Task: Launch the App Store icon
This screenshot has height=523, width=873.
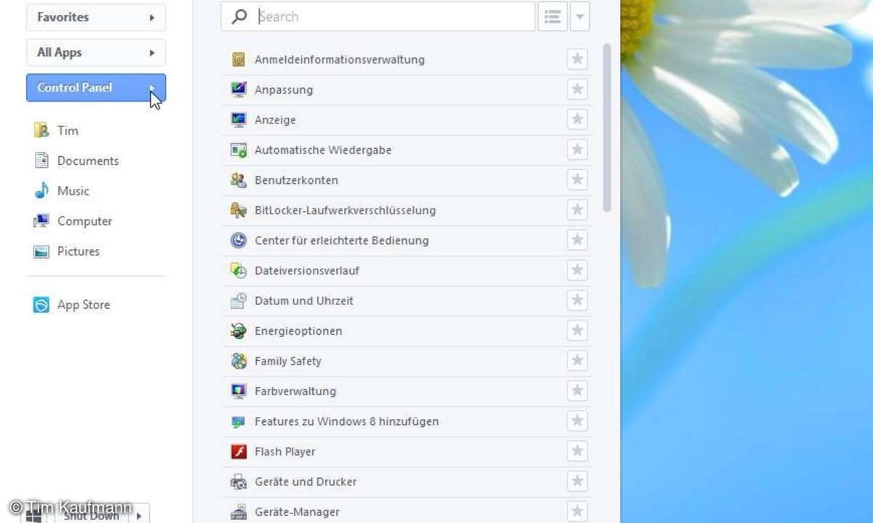Action: (x=41, y=305)
